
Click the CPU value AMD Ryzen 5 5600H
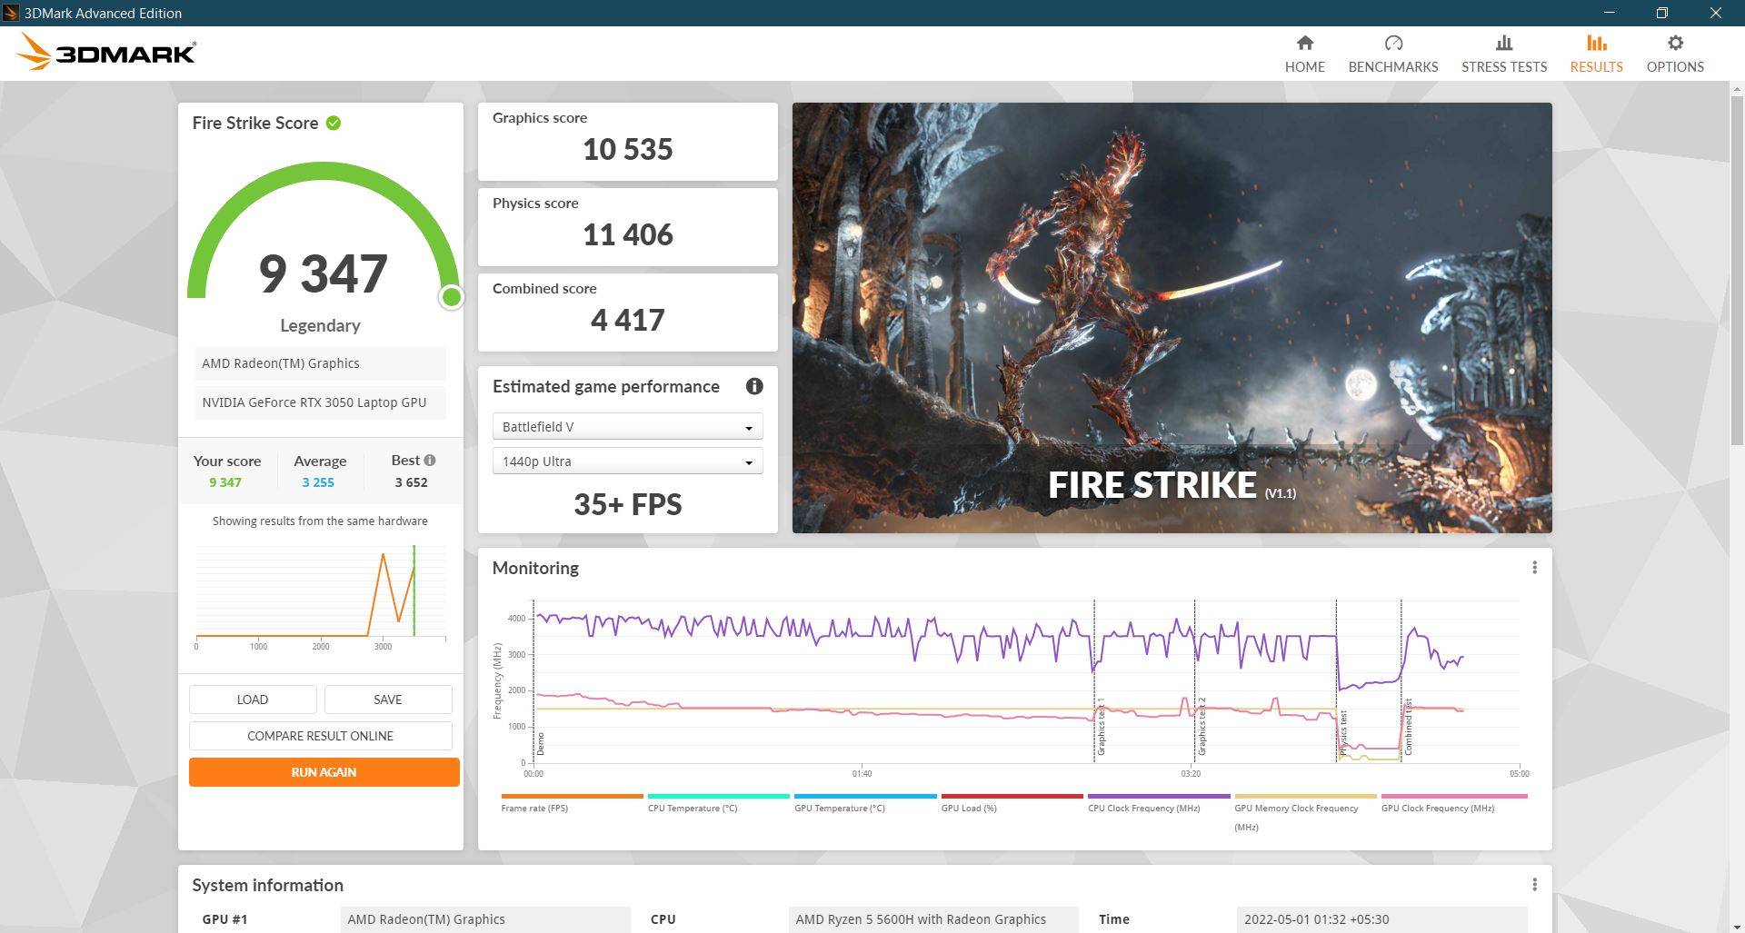tap(933, 919)
